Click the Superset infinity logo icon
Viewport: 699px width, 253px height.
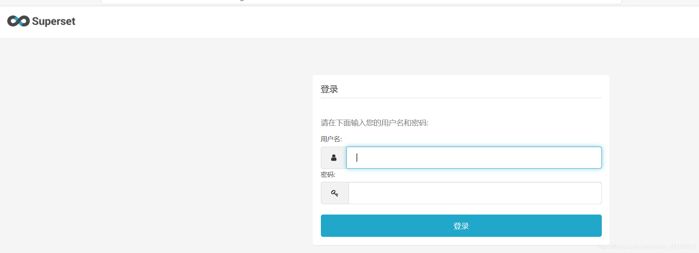point(18,21)
